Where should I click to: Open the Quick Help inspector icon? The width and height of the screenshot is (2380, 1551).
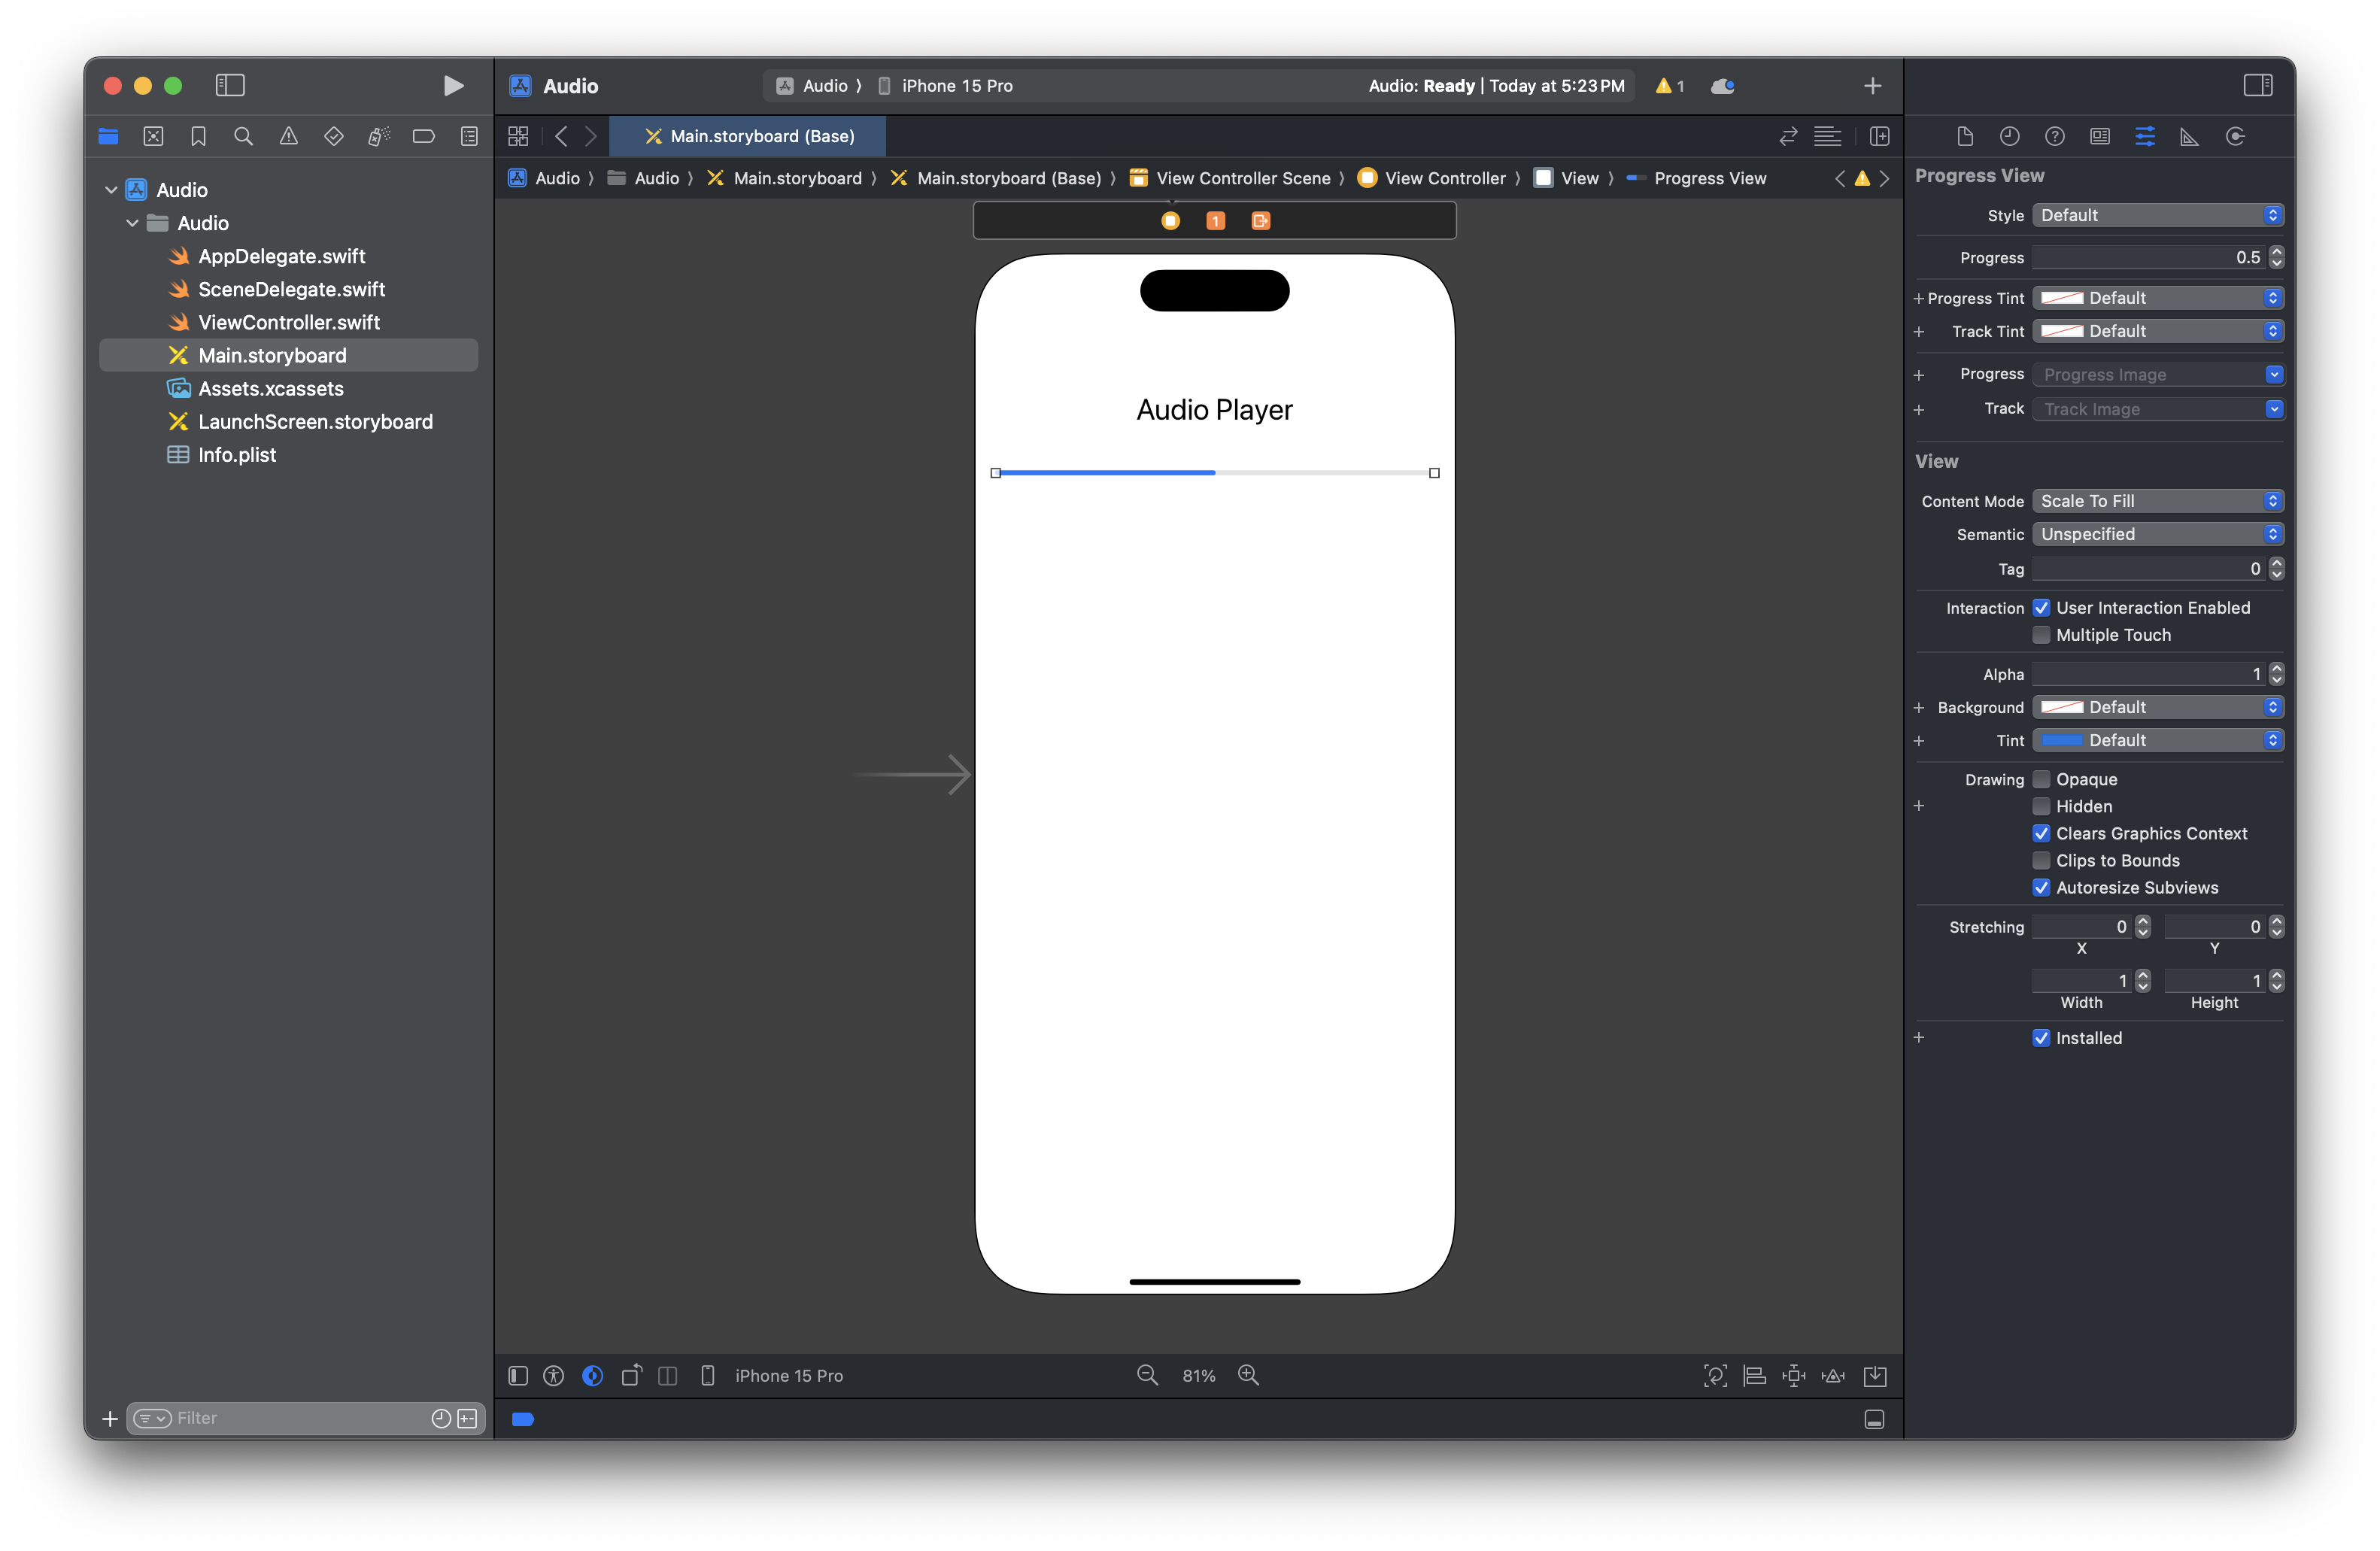[2054, 136]
